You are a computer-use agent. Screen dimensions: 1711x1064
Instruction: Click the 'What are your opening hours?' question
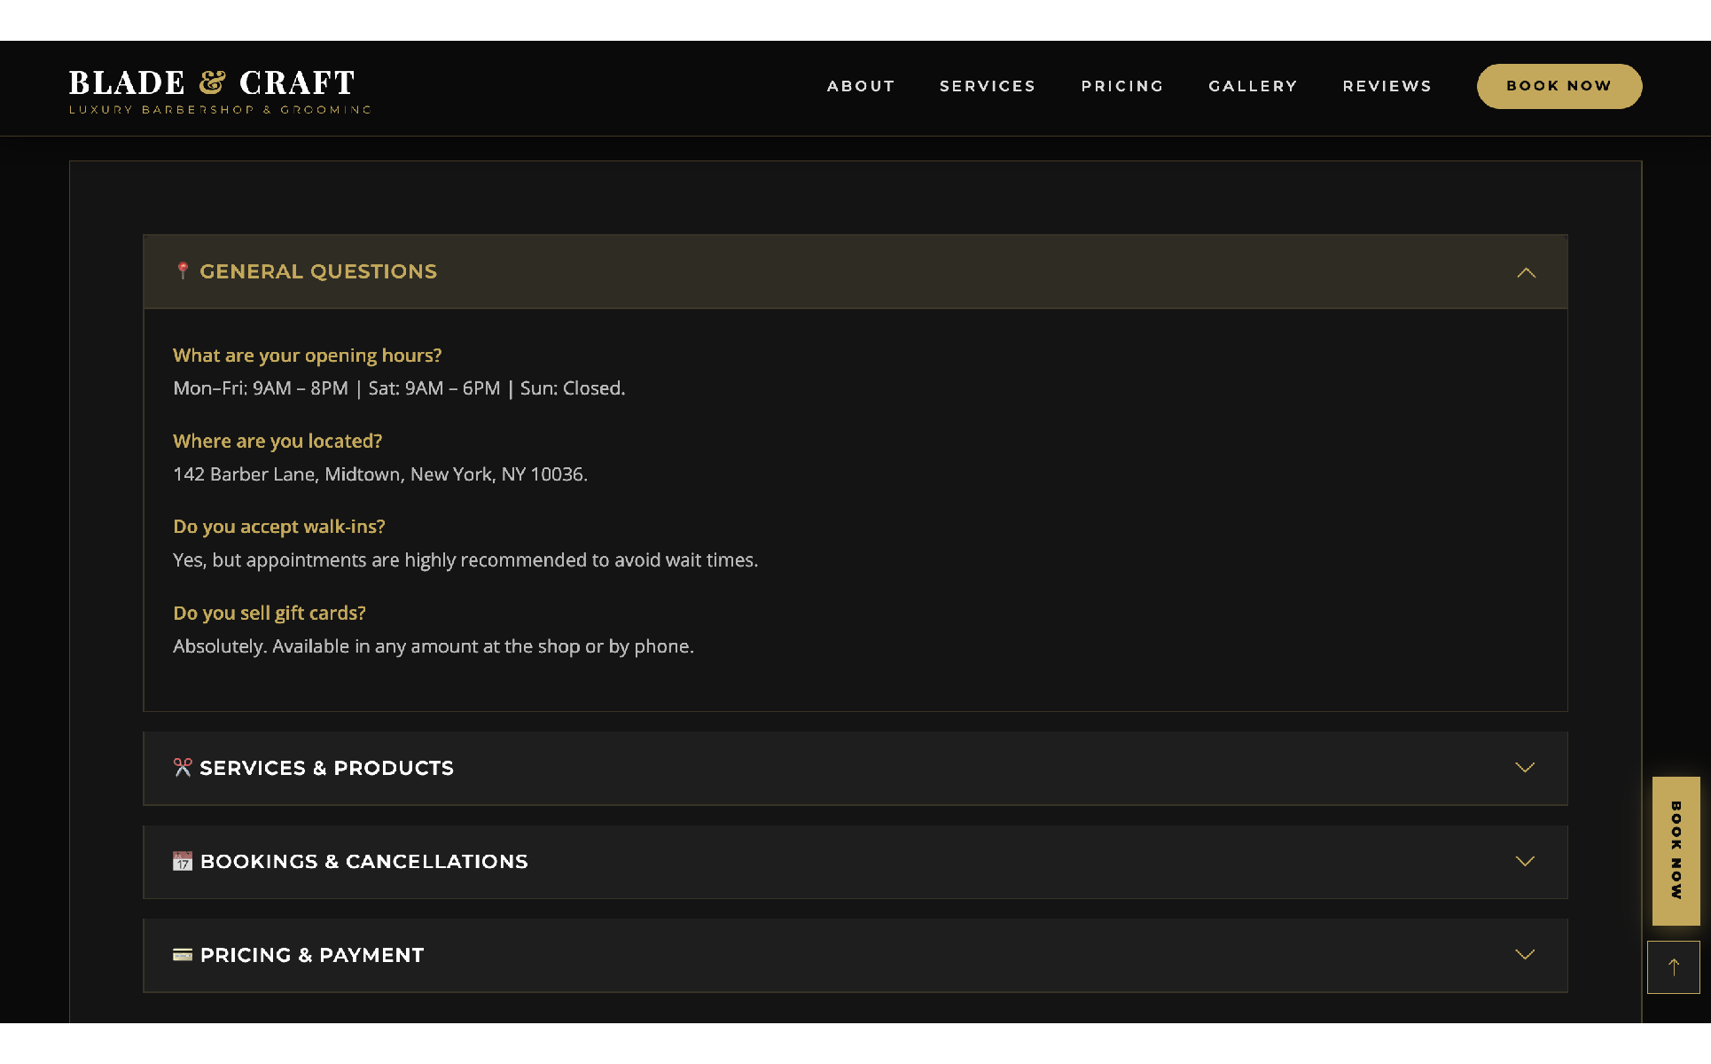pyautogui.click(x=307, y=356)
